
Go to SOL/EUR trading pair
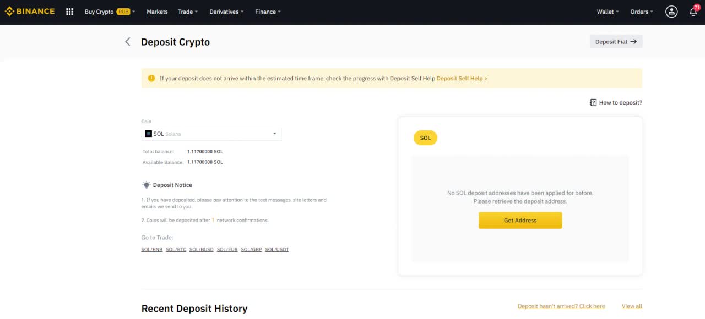point(227,249)
